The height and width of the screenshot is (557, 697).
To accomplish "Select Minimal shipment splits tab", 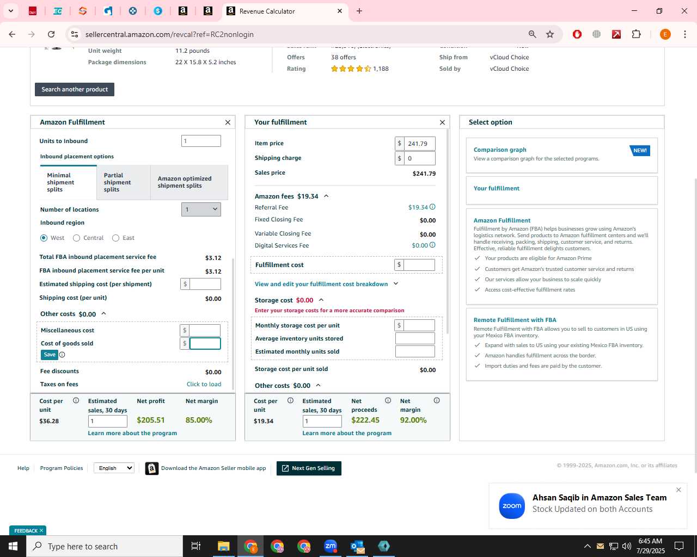I will coord(68,183).
